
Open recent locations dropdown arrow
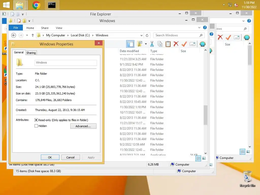27,35
